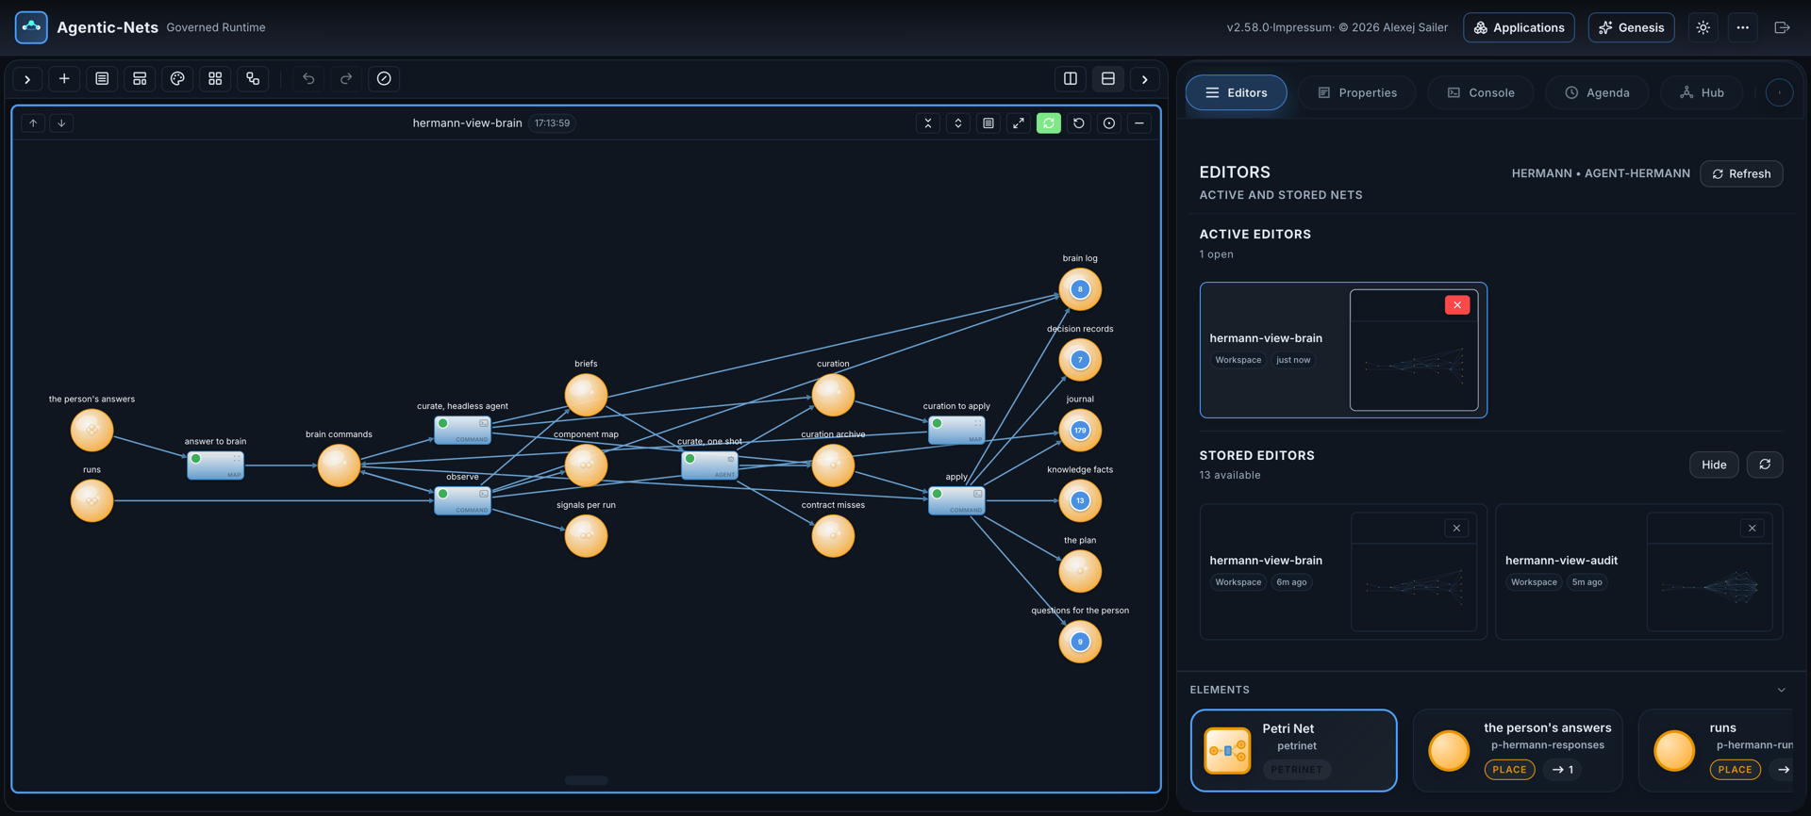Add a new element with plus icon
This screenshot has width=1811, height=816.
pos(64,79)
